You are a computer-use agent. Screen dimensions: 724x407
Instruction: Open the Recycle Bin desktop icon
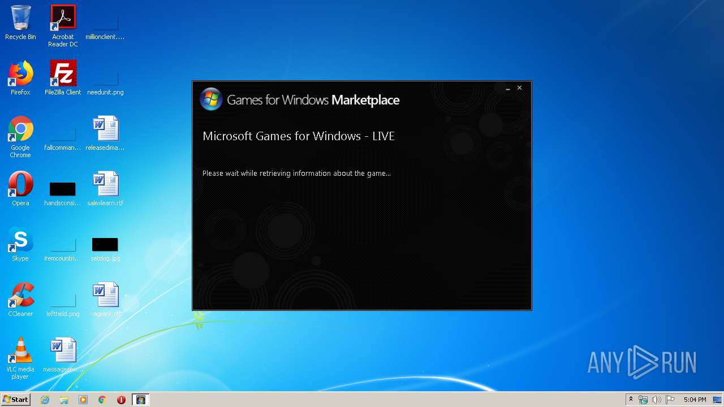pyautogui.click(x=20, y=23)
